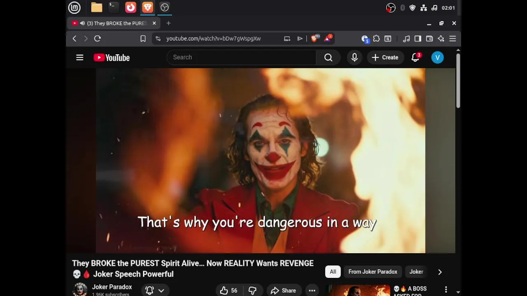Click the search magnifier button

point(328,57)
